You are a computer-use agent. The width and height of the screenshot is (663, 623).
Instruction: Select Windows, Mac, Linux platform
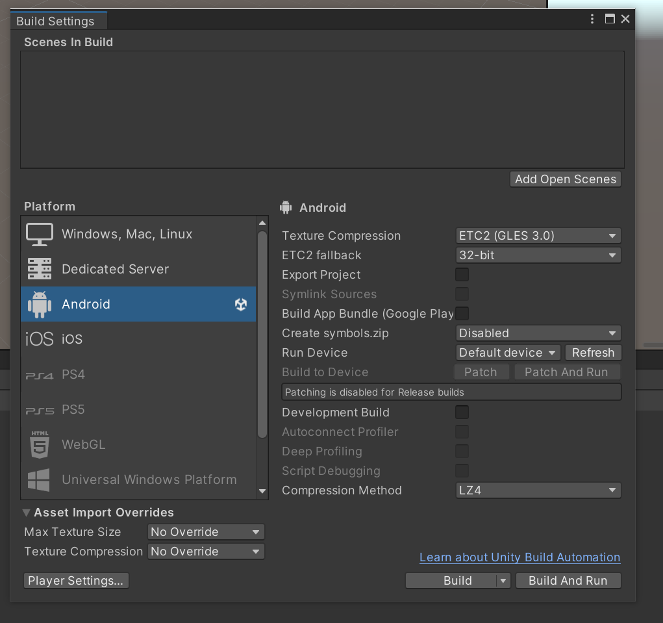pyautogui.click(x=138, y=234)
